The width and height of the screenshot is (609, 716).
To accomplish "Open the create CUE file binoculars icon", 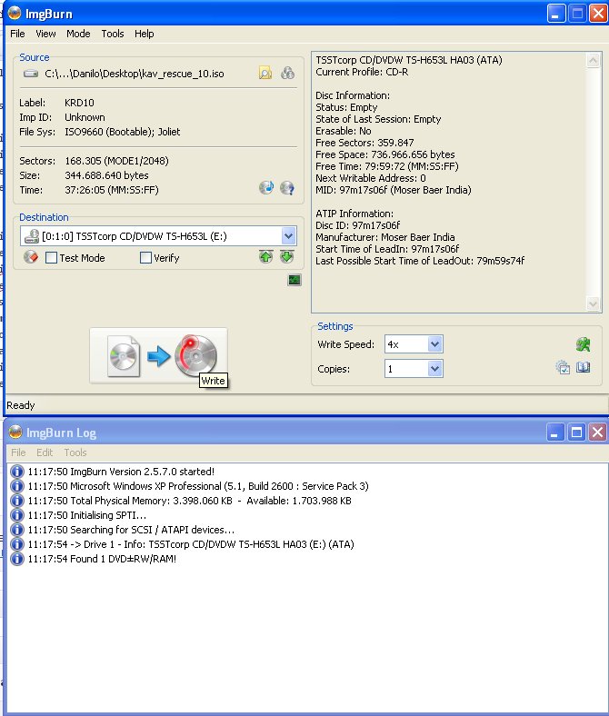I will (x=287, y=73).
